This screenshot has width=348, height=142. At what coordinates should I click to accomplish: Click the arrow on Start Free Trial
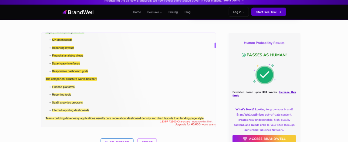pos(280,12)
